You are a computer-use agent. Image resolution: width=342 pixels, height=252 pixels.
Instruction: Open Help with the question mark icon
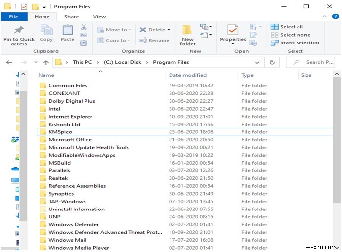pyautogui.click(x=335, y=16)
